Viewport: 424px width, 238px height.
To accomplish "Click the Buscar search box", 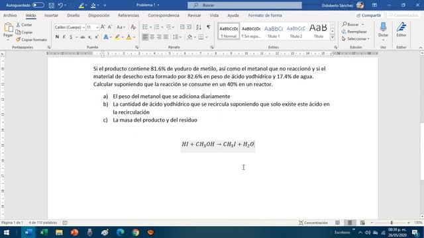I will point(244,5).
